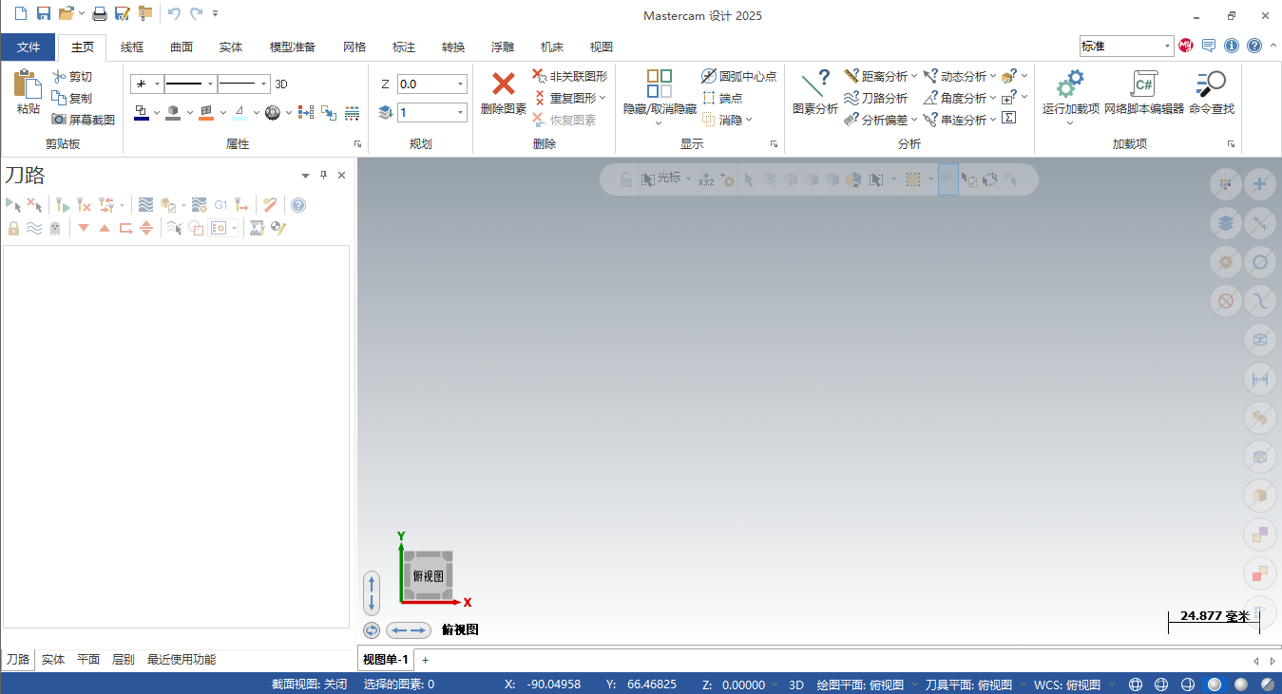Toggle the outlined circle wireframe display in status bar
Image resolution: width=1282 pixels, height=694 pixels.
(1187, 685)
